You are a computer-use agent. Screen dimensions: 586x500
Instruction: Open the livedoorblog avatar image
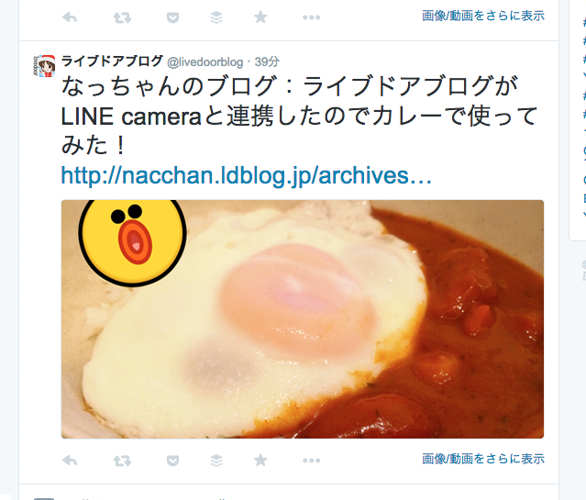[44, 66]
